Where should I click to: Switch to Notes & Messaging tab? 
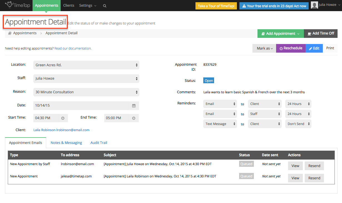tap(66, 143)
